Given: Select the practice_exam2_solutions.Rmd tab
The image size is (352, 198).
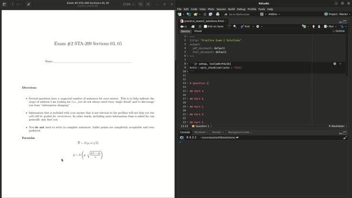Looking at the screenshot, I should tap(204, 21).
